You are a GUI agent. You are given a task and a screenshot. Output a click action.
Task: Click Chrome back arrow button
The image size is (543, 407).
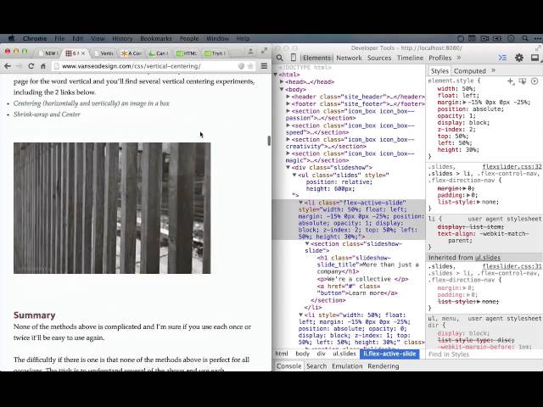pos(8,66)
